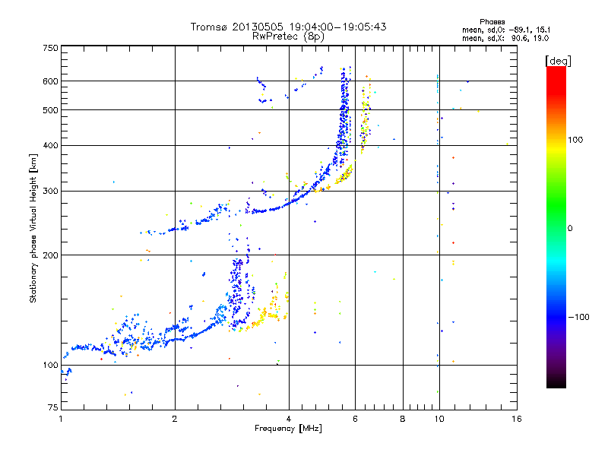608x456 pixels.
Task: Click colorbar tick label '0'
Action: click(570, 229)
